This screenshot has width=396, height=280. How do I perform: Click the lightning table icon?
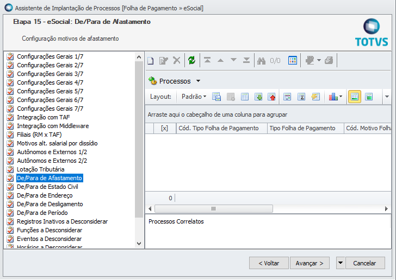pos(315,97)
